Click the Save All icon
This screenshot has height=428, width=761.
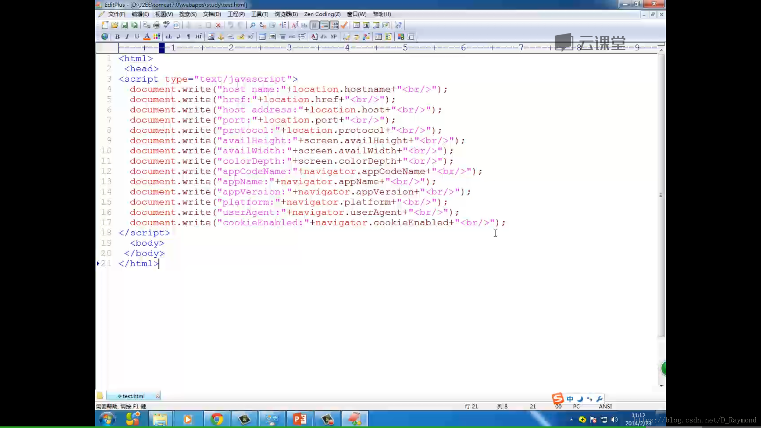134,25
